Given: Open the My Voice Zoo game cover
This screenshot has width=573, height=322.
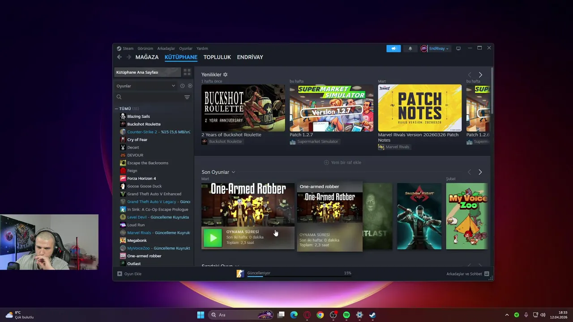Looking at the screenshot, I should click(x=467, y=216).
